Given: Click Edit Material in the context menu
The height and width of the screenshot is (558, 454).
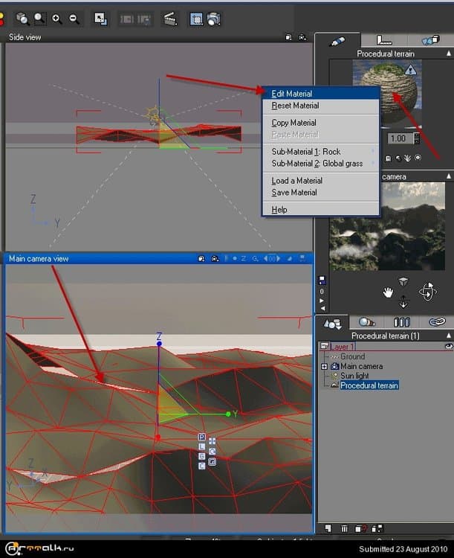Looking at the screenshot, I should [x=292, y=94].
